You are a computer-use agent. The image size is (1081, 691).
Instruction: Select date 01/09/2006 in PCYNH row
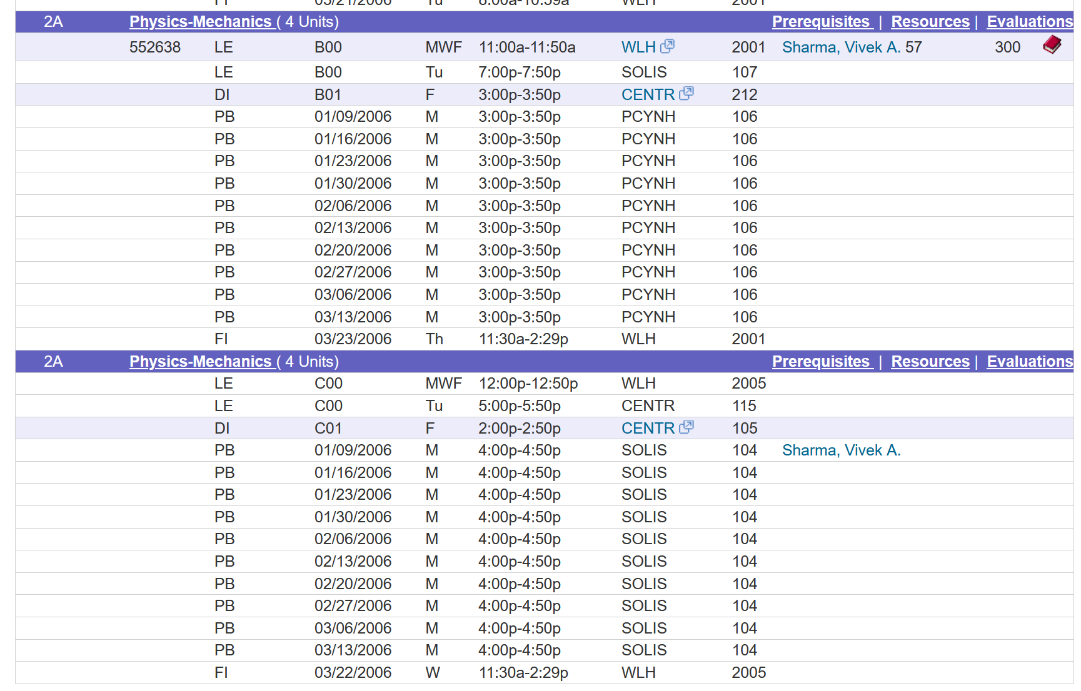tap(353, 117)
